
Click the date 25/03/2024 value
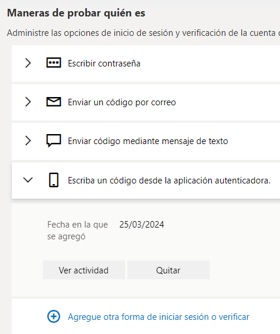coord(141,225)
